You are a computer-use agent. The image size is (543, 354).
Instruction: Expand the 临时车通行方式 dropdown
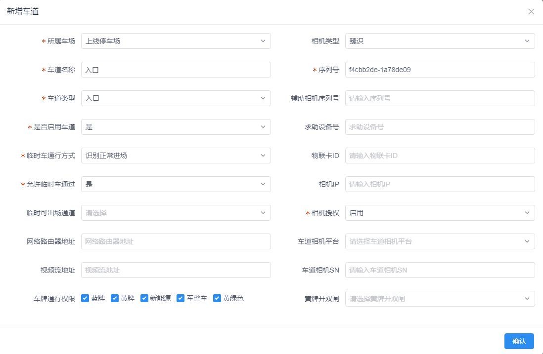click(176, 156)
